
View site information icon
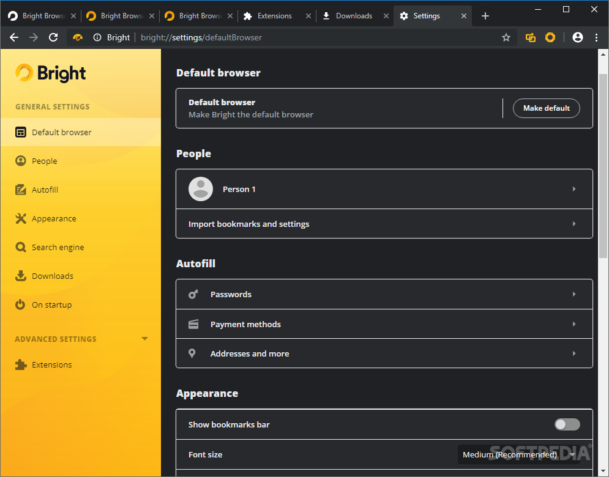tap(97, 37)
